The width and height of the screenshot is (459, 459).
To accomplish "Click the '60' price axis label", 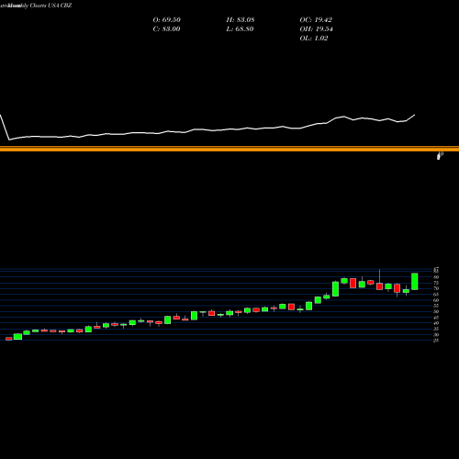I will pyautogui.click(x=436, y=300).
